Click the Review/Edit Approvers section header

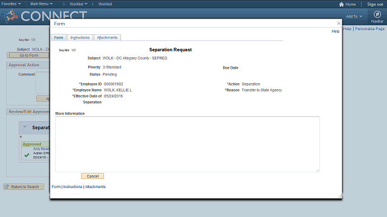[29, 112]
